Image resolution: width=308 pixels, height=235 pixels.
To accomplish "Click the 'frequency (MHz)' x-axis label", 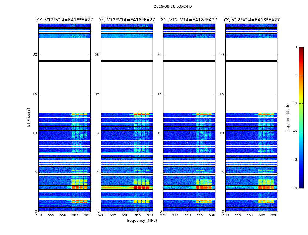I will [x=142, y=221].
